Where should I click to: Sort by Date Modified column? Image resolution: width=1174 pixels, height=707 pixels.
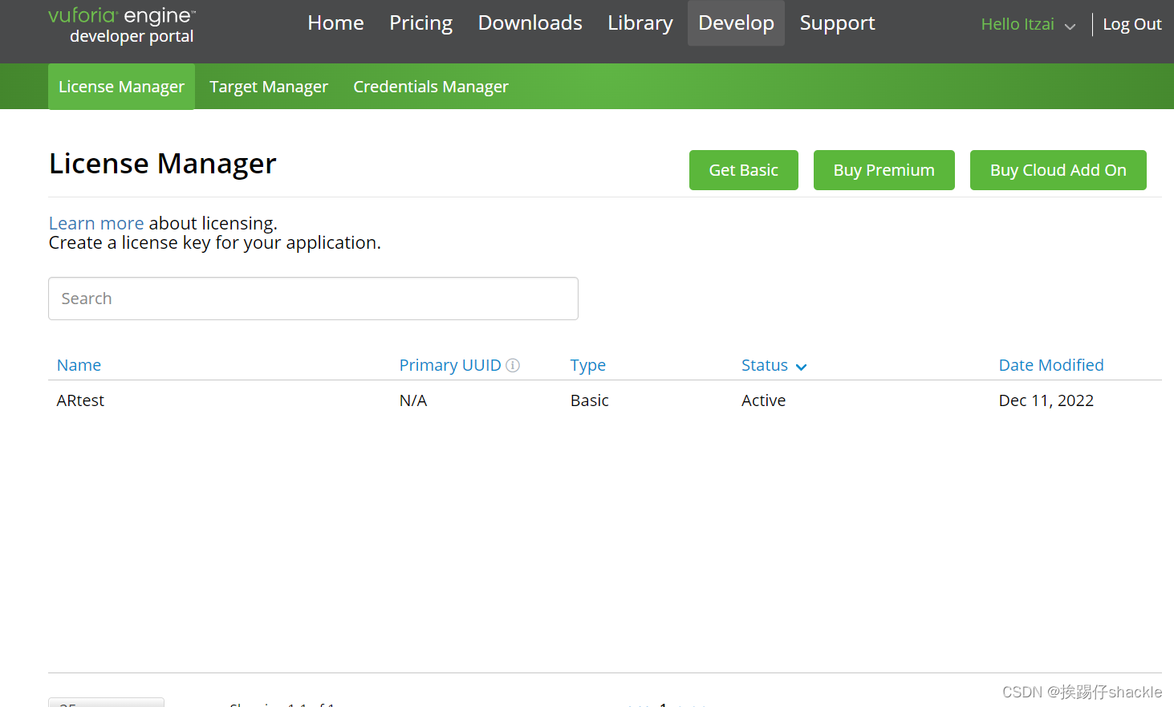[1051, 365]
